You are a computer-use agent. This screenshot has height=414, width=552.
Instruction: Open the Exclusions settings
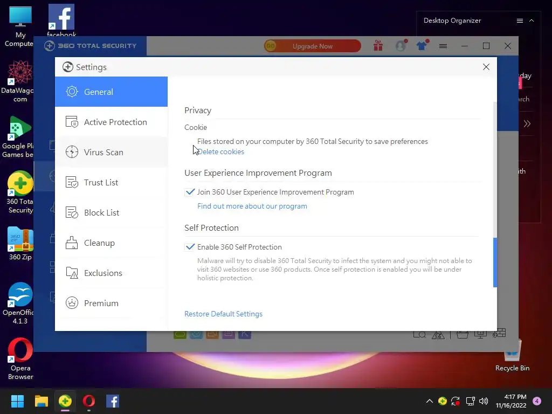tap(111, 273)
